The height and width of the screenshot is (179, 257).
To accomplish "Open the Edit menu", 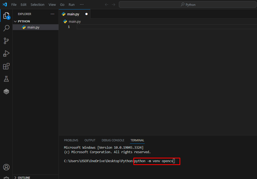I will 23,4.
